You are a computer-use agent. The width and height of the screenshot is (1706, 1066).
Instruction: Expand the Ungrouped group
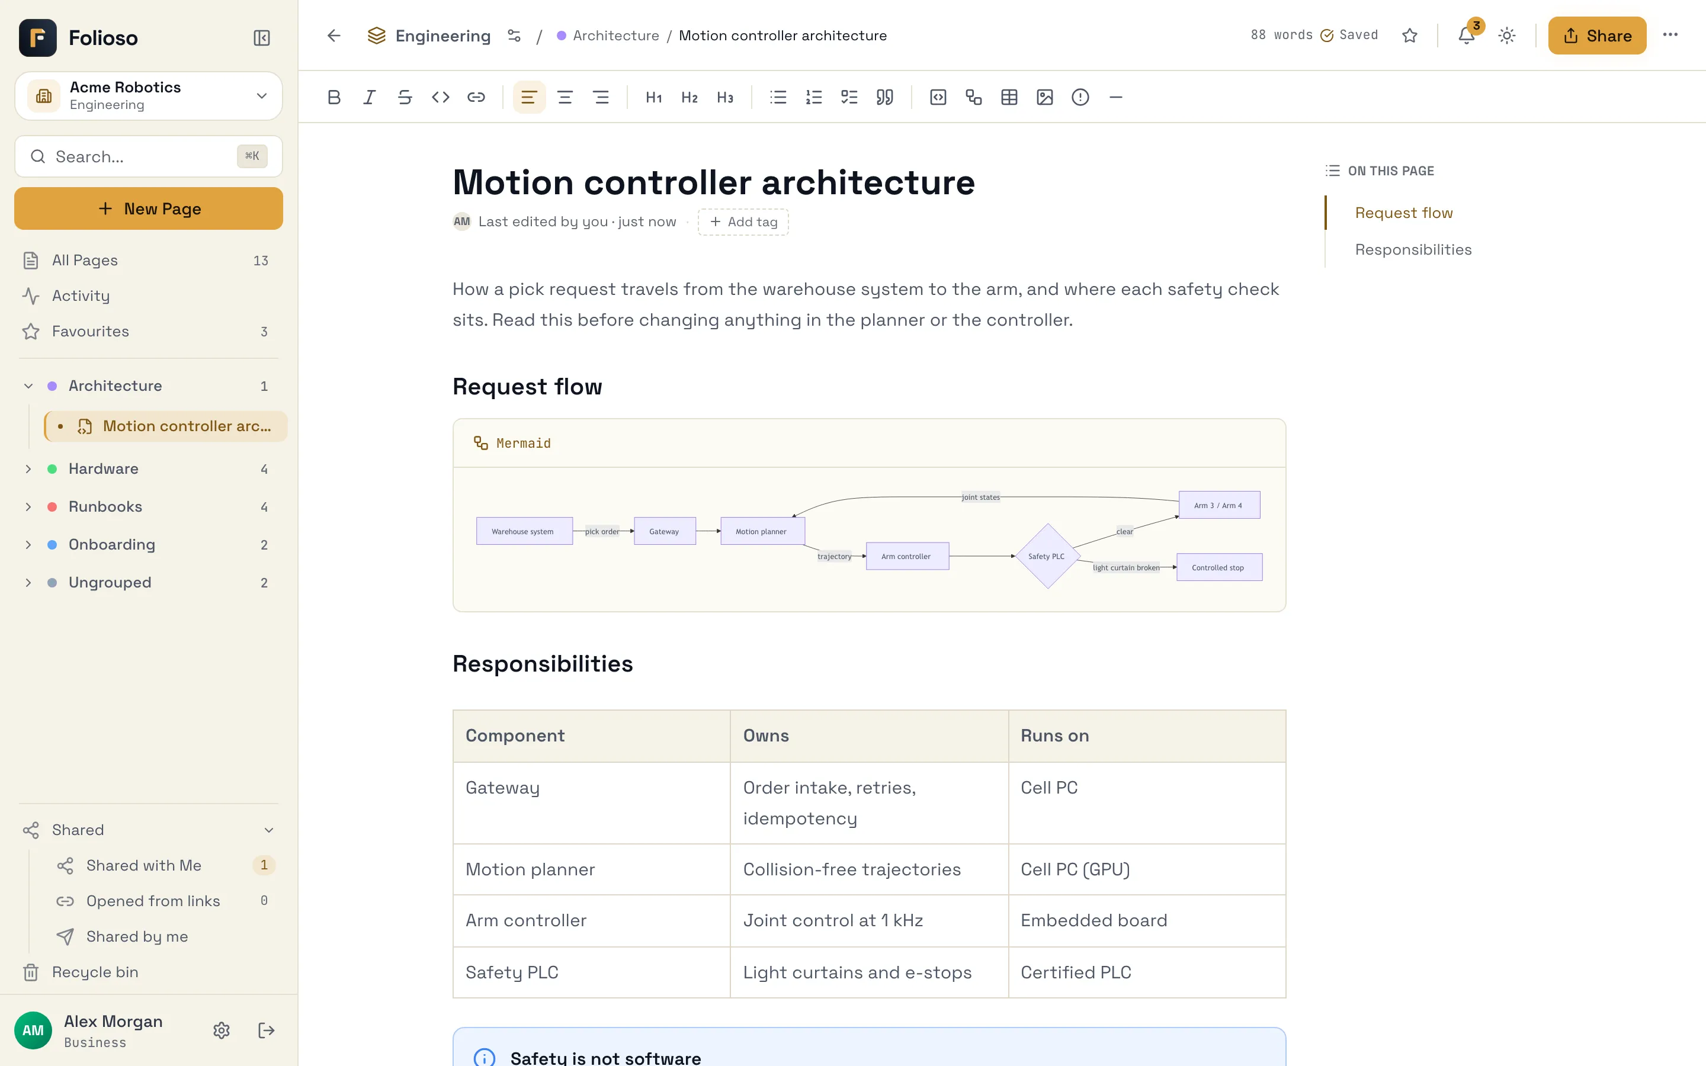tap(28, 583)
